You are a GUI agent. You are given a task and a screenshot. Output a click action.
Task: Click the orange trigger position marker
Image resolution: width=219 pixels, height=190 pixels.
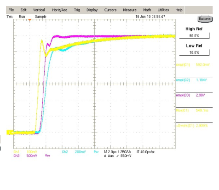[x=30, y=20]
